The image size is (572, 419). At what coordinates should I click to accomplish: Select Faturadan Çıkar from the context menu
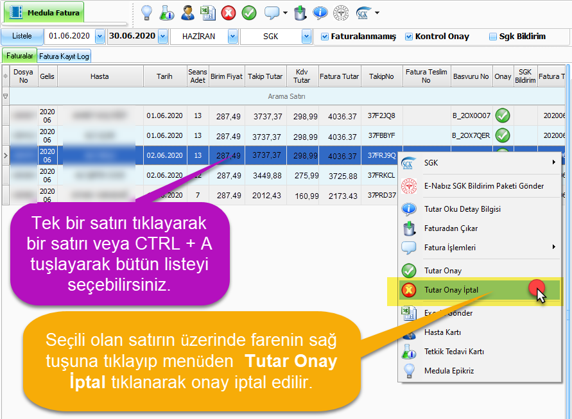tap(480, 228)
